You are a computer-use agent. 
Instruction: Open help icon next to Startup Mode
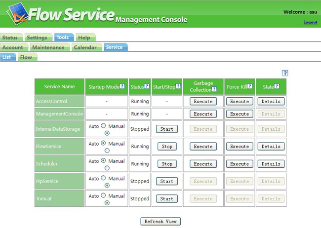tap(122, 86)
